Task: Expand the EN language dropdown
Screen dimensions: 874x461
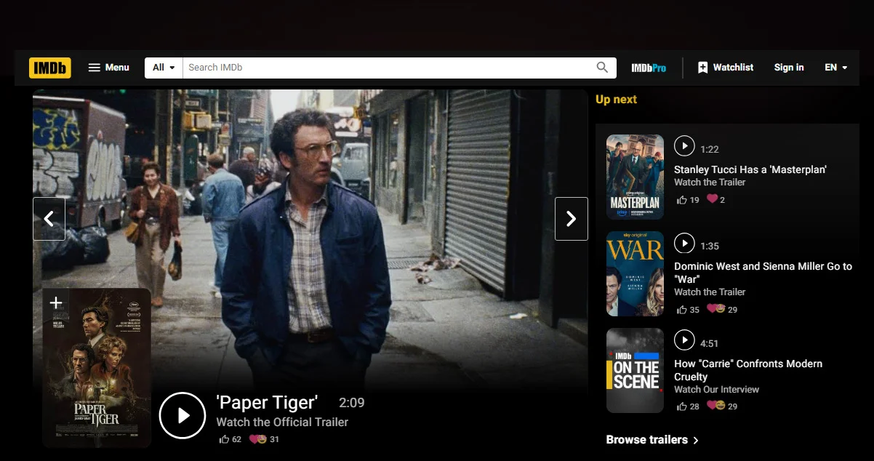Action: click(836, 68)
